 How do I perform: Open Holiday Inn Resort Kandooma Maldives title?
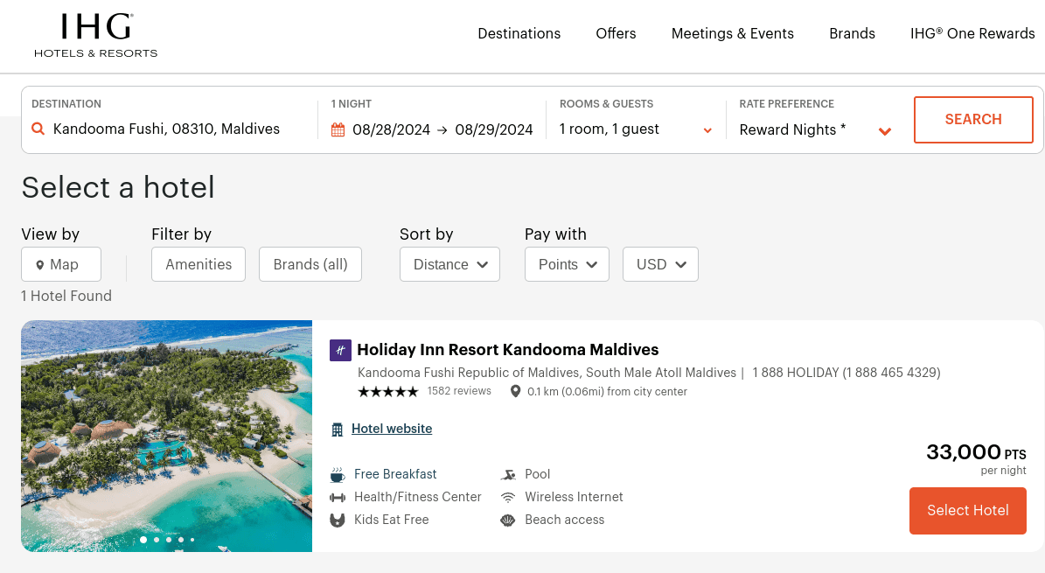click(x=508, y=350)
